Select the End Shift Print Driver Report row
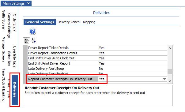Viewport: 185px width, 112px height. click(x=97, y=63)
